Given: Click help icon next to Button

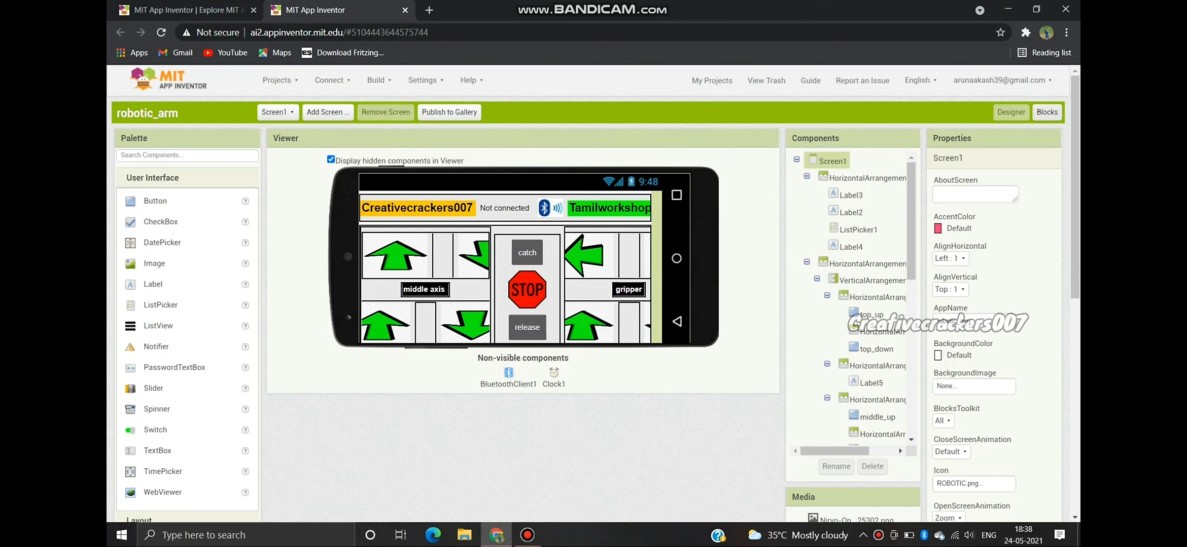Looking at the screenshot, I should [245, 201].
